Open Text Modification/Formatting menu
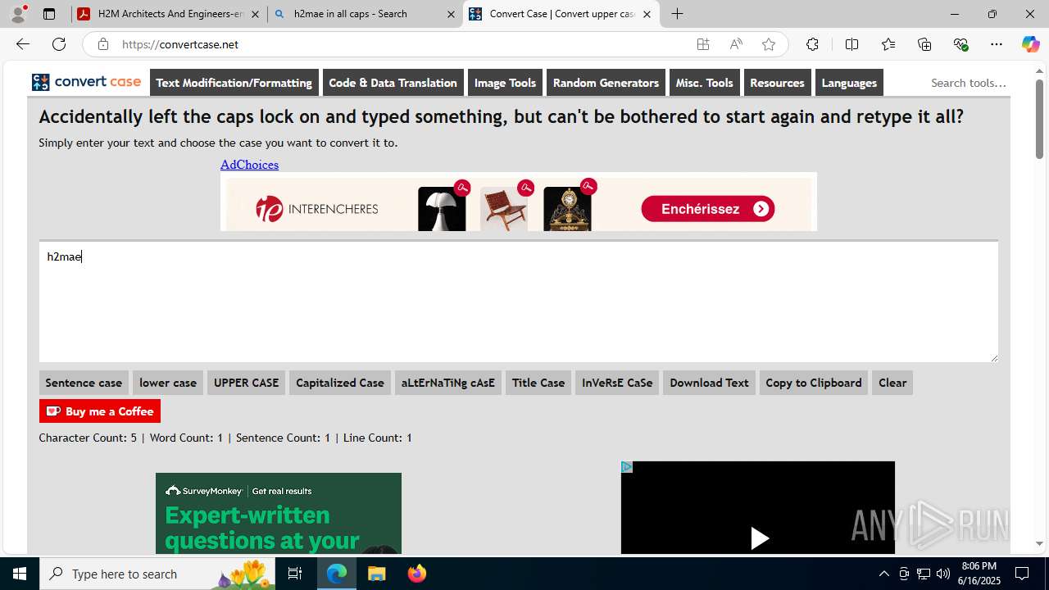This screenshot has height=590, width=1049. (x=234, y=83)
